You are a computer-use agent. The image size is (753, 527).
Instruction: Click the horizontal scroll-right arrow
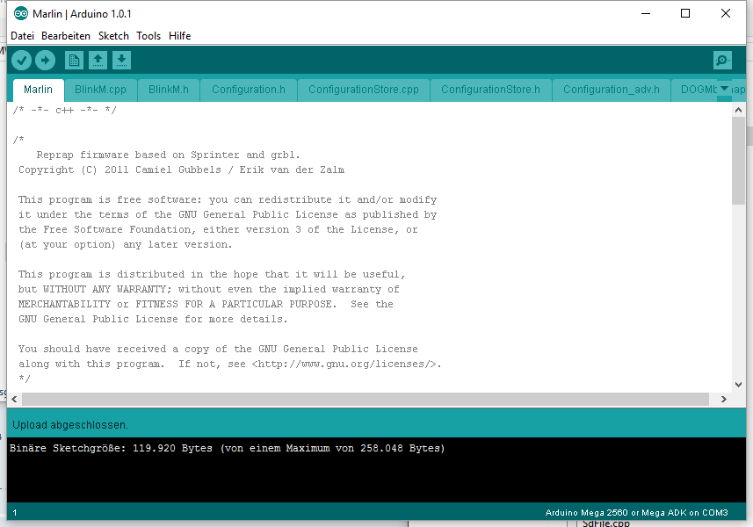tap(723, 399)
